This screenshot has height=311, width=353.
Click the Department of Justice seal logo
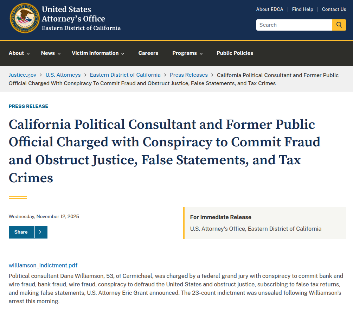click(x=25, y=18)
